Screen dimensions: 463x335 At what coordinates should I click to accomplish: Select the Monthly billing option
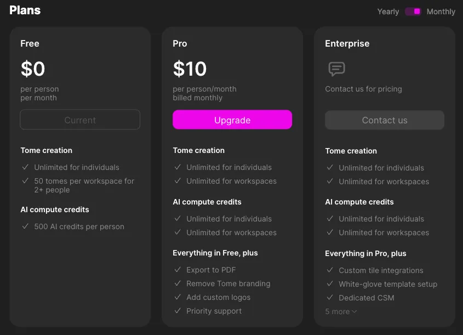click(x=441, y=12)
